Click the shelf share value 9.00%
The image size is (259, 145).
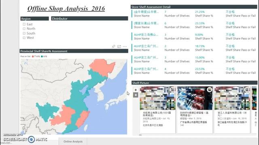[x=199, y=35]
